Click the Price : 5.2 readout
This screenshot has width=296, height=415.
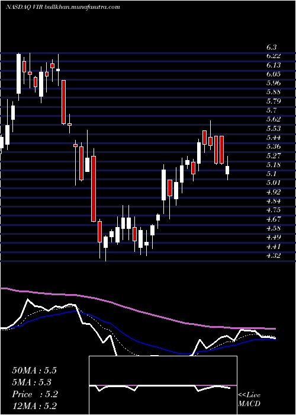(34, 394)
